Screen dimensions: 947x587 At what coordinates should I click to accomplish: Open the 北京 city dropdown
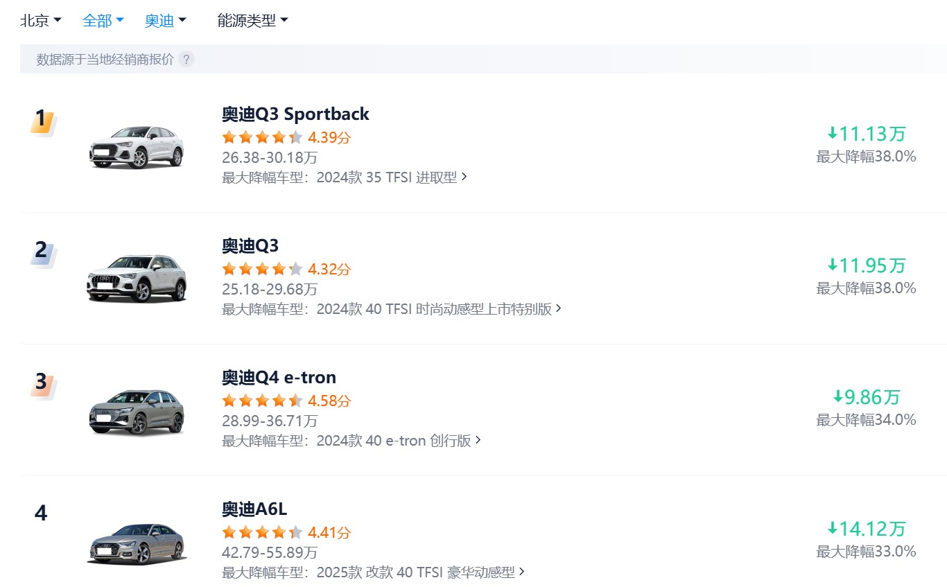point(41,21)
